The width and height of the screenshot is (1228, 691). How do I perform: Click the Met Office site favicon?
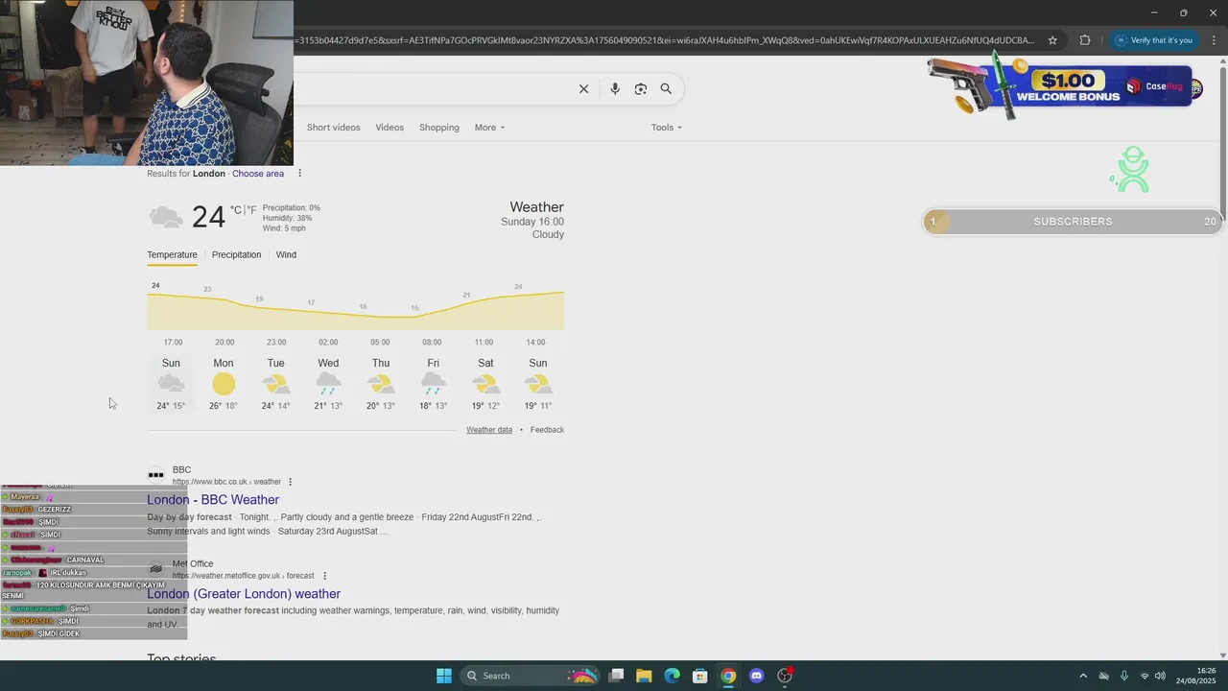(155, 568)
